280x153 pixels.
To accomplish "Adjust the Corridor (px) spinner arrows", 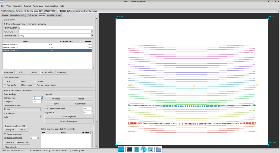I will point(42,98).
